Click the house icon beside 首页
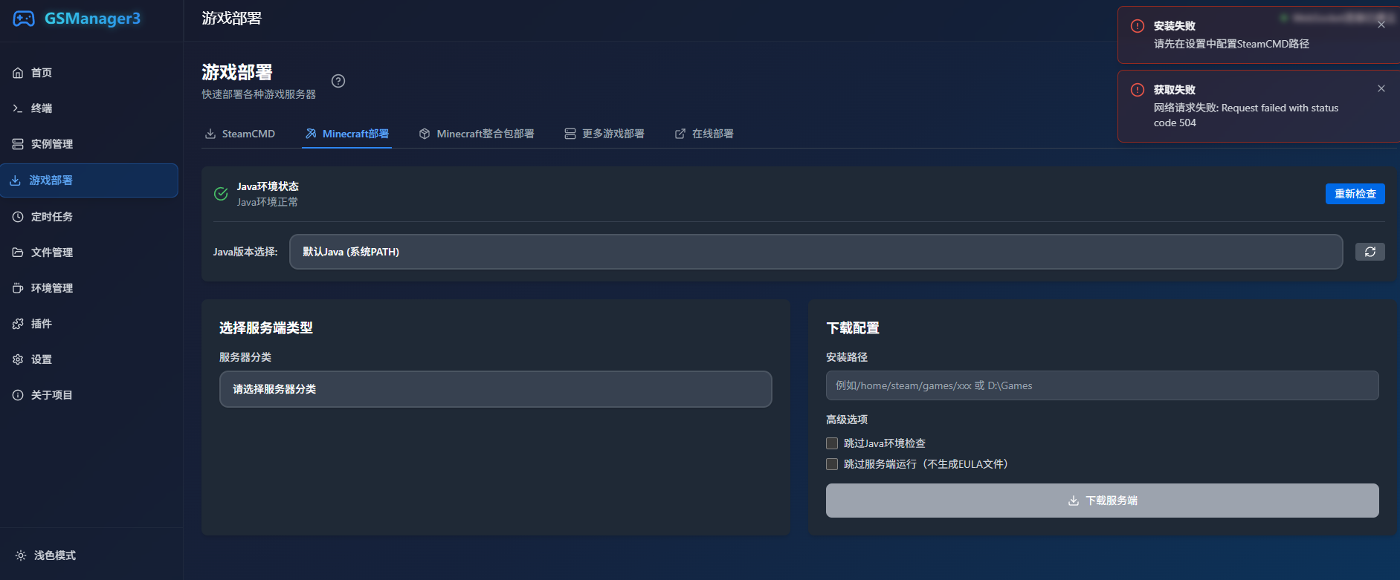This screenshot has width=1400, height=580. pos(18,73)
